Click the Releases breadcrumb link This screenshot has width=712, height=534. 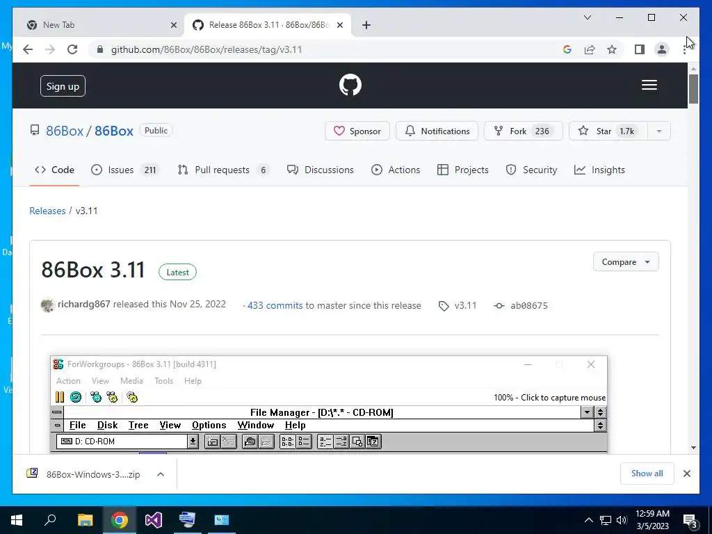[x=47, y=211]
